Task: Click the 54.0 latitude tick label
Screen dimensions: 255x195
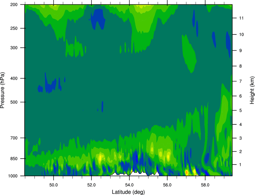Action: tap(130, 185)
